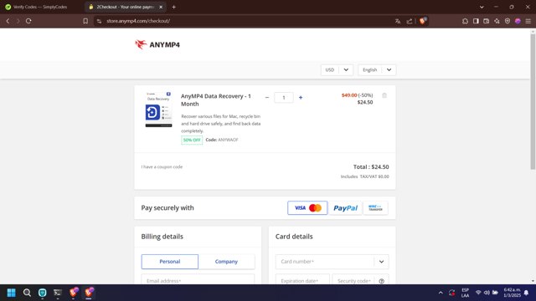Switch to Verify Codes SimplyCodes tab
536x301 pixels.
[x=41, y=7]
